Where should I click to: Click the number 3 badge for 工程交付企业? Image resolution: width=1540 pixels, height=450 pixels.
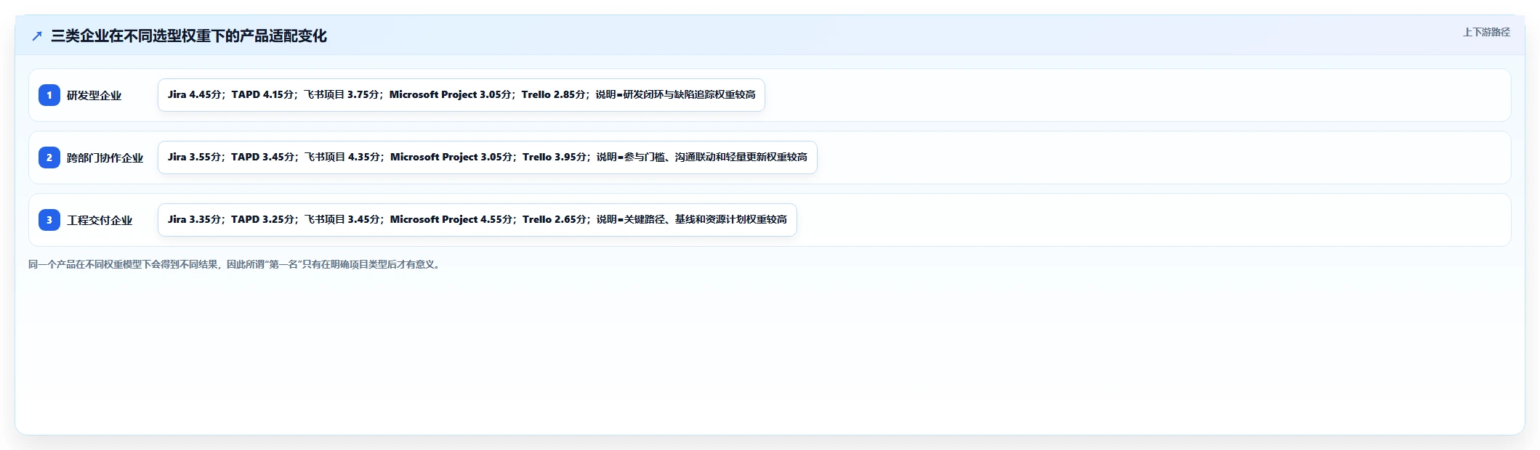[49, 220]
